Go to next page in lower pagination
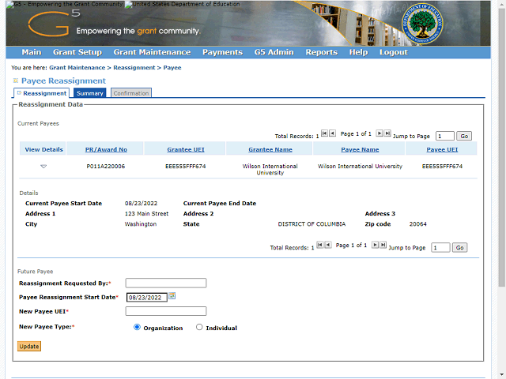 coord(375,245)
